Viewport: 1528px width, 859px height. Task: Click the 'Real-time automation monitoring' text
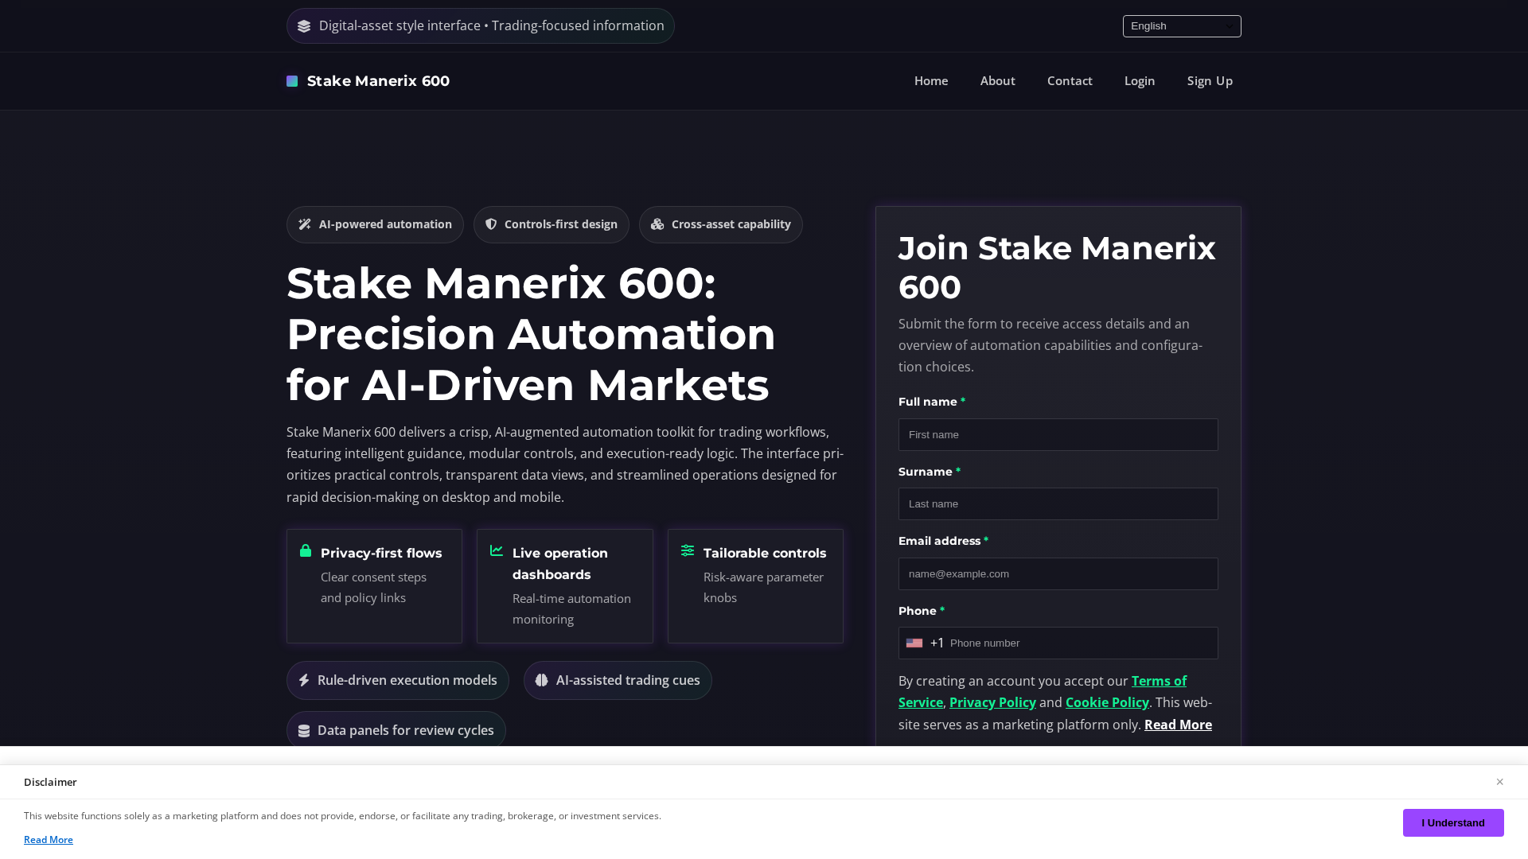click(571, 609)
